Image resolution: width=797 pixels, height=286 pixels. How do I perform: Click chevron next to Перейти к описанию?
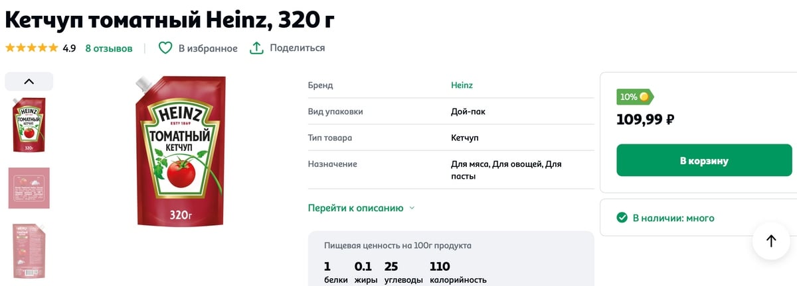(x=412, y=208)
